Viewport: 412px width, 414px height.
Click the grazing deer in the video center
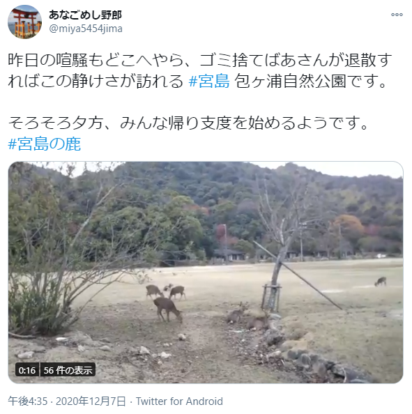(167, 309)
